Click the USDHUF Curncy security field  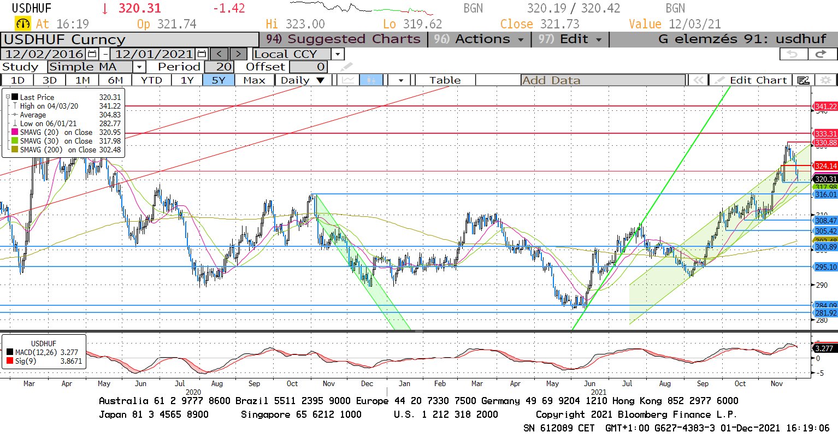130,39
